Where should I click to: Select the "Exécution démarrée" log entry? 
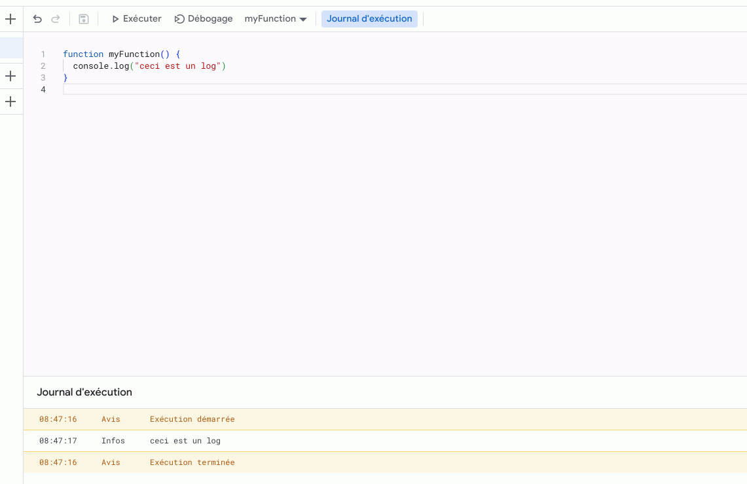click(192, 419)
